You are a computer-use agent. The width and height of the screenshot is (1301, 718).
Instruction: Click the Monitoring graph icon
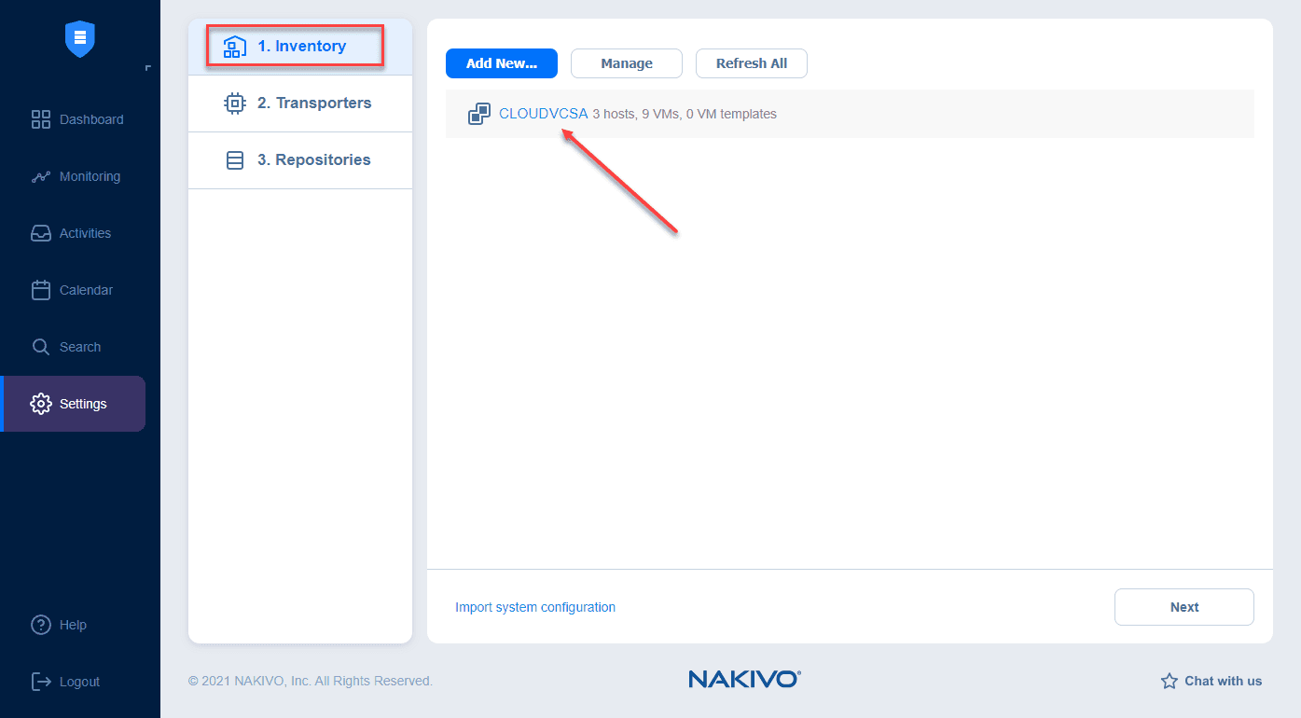(x=41, y=176)
